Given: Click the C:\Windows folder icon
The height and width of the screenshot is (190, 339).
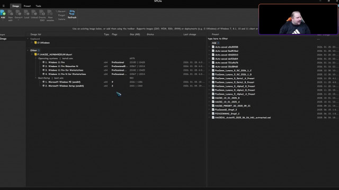Looking at the screenshot, I should (35, 43).
